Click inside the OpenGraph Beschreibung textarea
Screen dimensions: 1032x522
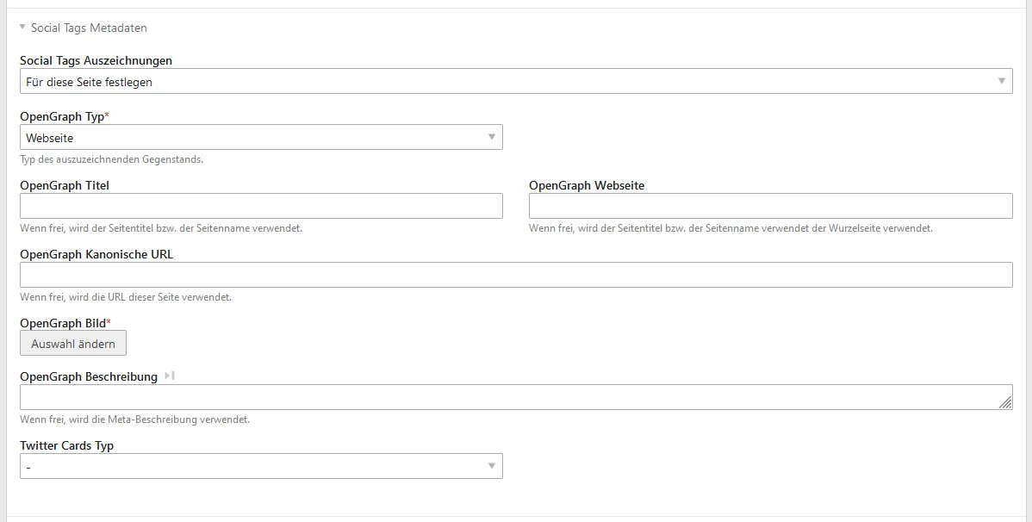508,397
